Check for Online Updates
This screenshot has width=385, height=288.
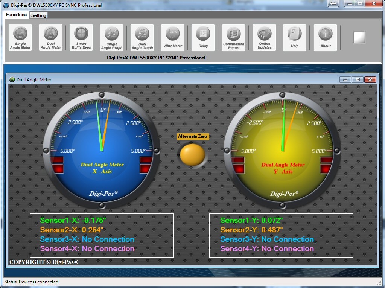point(265,38)
